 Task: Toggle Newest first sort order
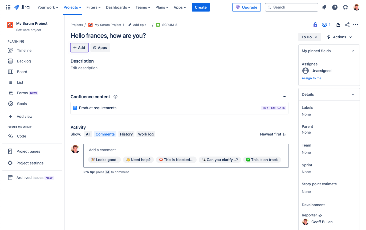pyautogui.click(x=273, y=134)
